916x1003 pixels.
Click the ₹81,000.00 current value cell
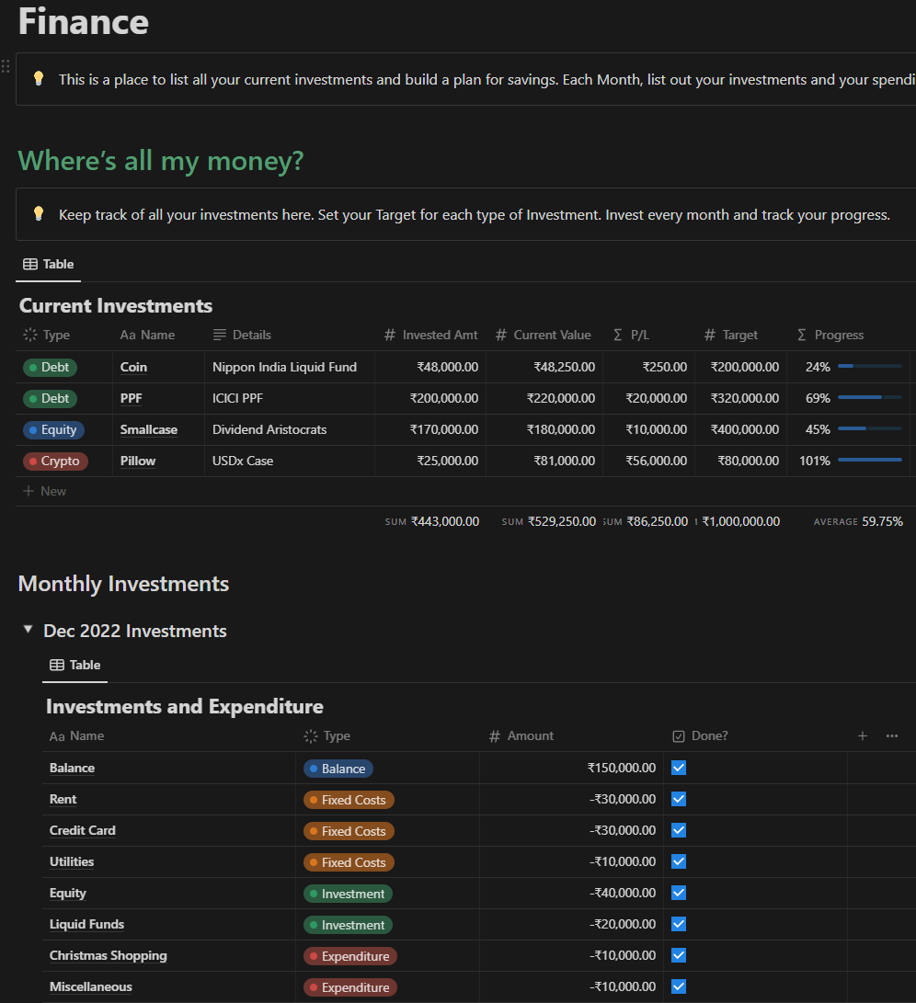544,462
